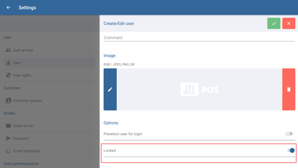The image size is (298, 168).
Task: Open User groups settings
Action: [23, 50]
